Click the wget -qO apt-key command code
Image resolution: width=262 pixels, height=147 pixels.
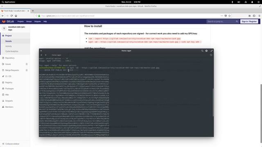coord(145,42)
